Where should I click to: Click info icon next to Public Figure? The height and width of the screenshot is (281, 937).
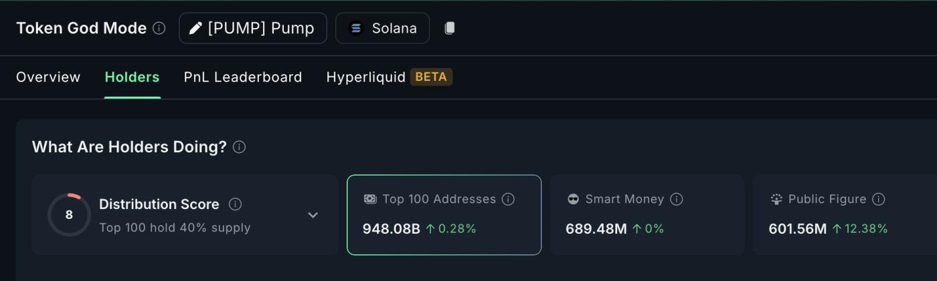coord(879,199)
